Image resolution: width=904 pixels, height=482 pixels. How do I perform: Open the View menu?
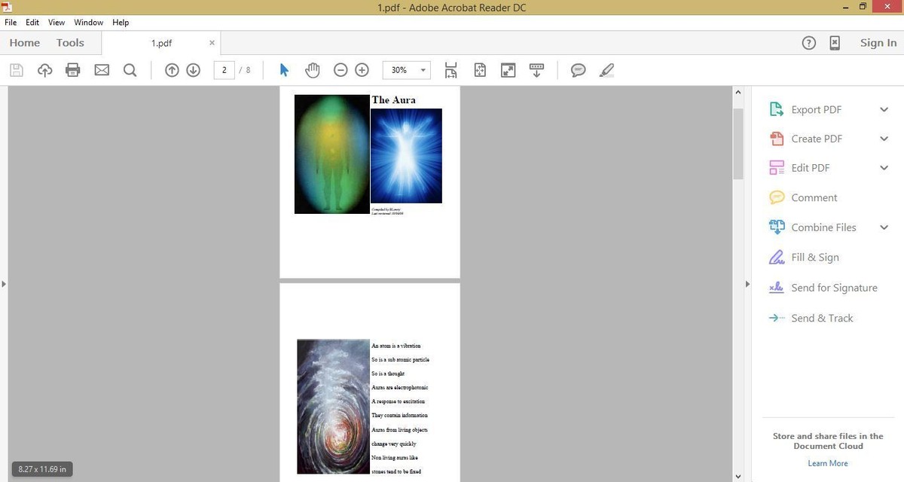(x=56, y=23)
